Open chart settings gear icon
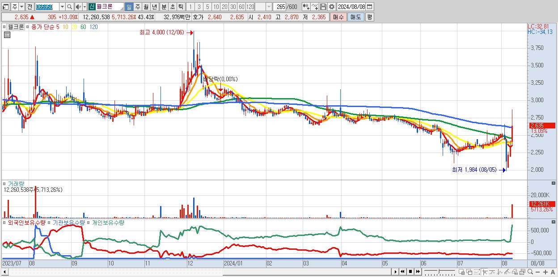Screen dimensions: 558x277 pyautogui.click(x=332, y=7)
